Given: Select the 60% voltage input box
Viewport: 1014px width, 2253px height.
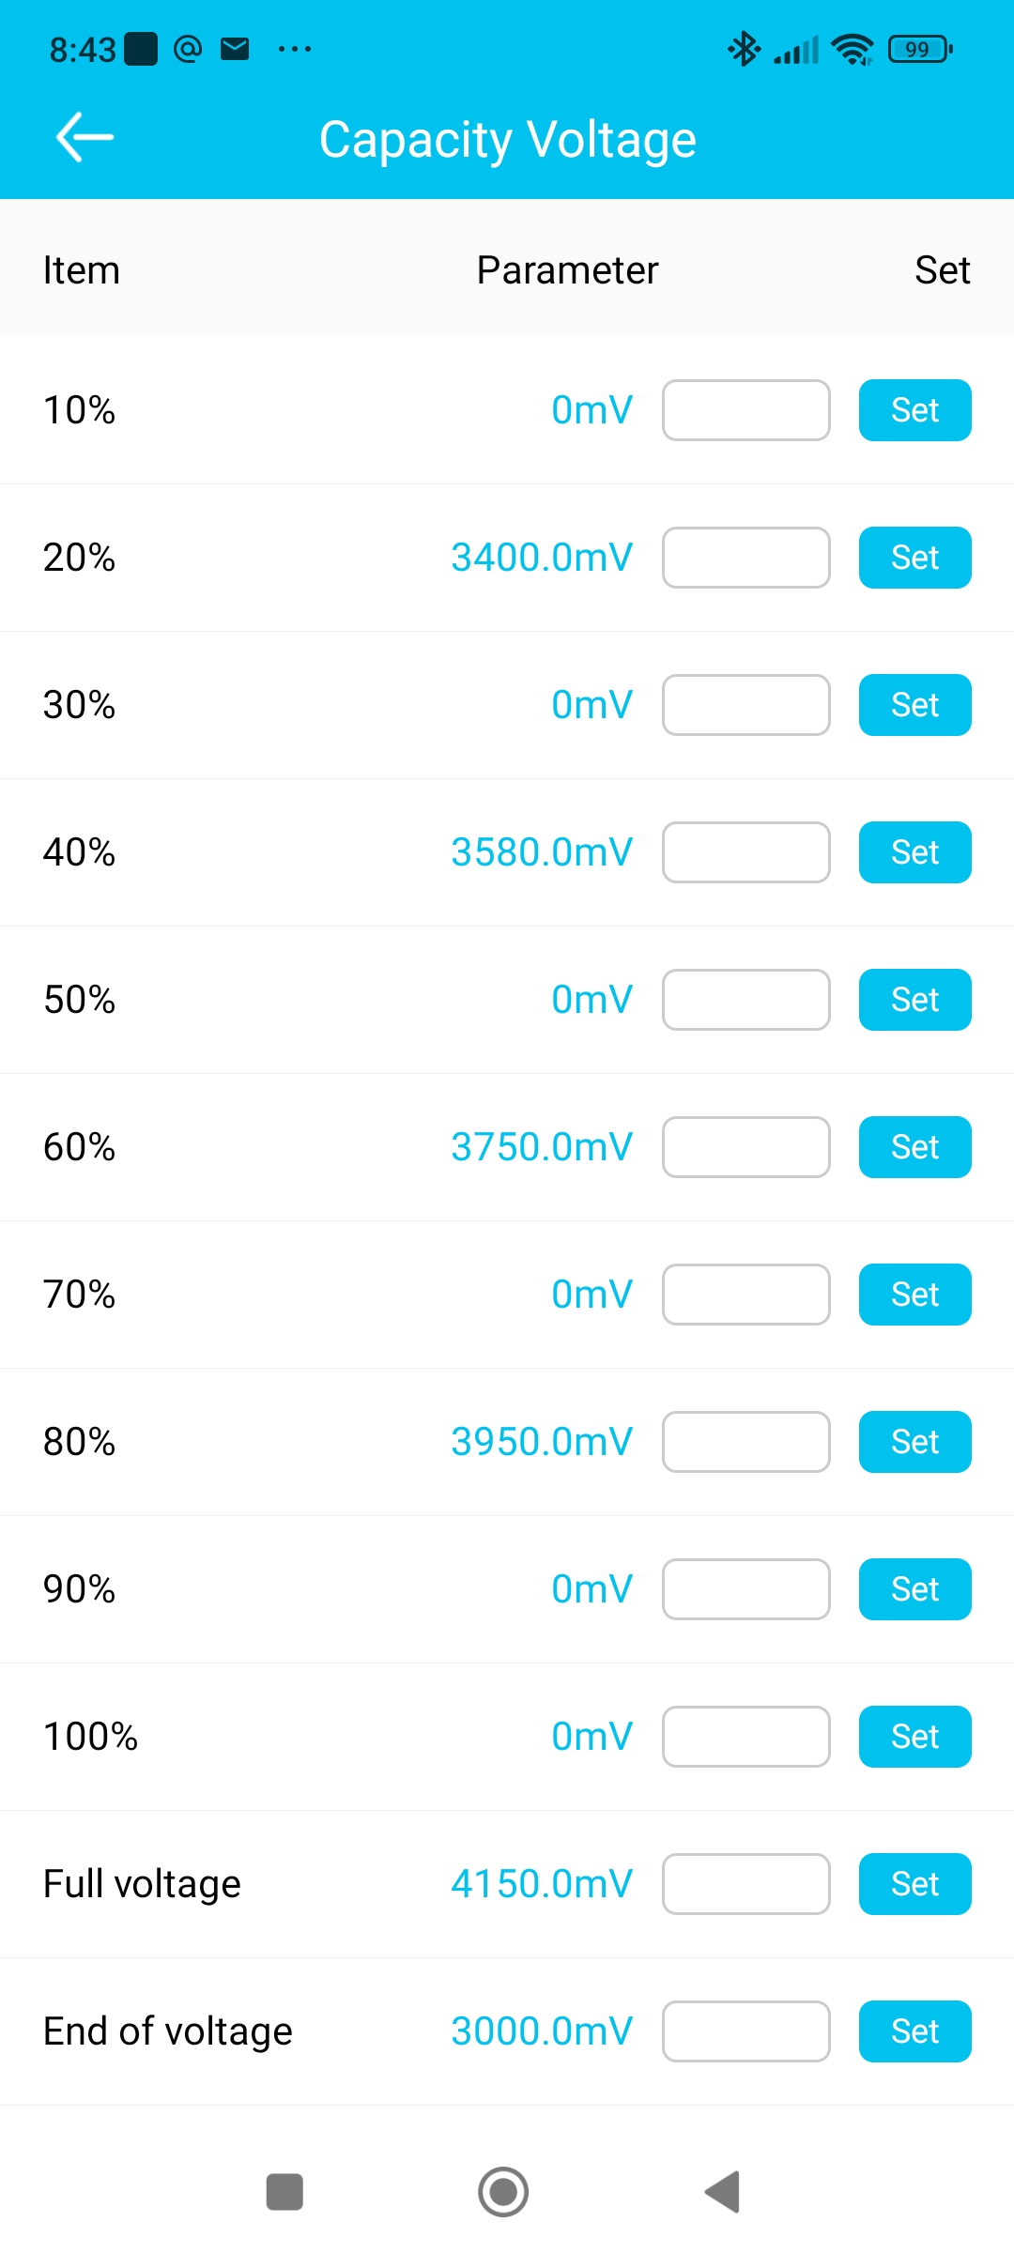Looking at the screenshot, I should click(x=745, y=1147).
